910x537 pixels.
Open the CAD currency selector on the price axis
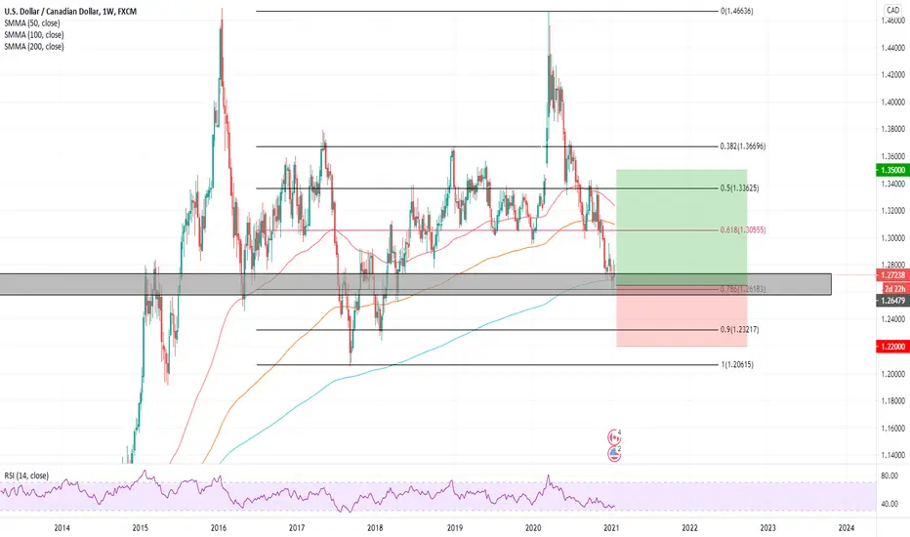tap(892, 10)
